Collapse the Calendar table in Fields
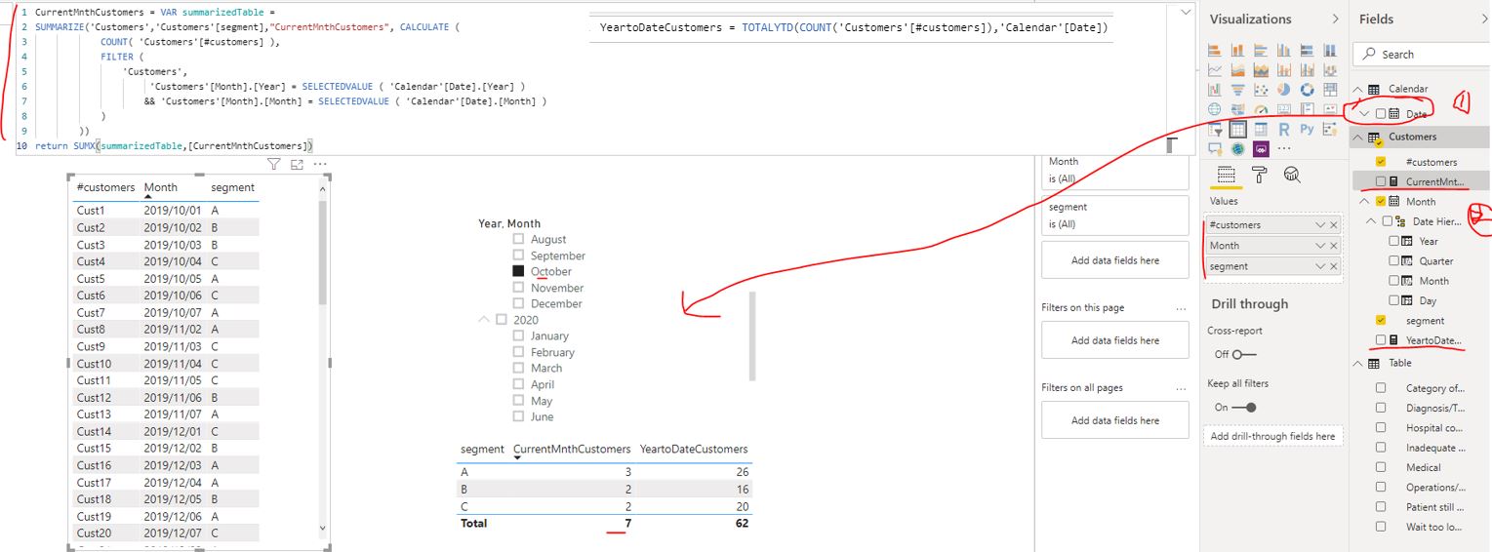Screen dimensions: 1492x552 tap(1358, 89)
